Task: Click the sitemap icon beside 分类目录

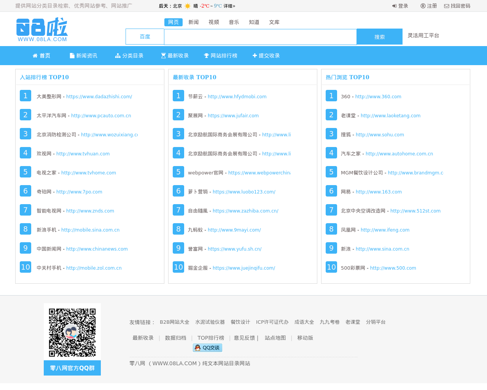Action: pyautogui.click(x=118, y=56)
